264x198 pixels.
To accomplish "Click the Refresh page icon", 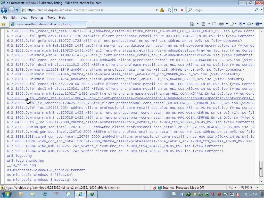I will [x=175, y=10].
